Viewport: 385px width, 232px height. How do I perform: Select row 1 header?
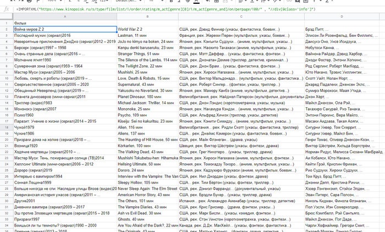pyautogui.click(x=5, y=23)
